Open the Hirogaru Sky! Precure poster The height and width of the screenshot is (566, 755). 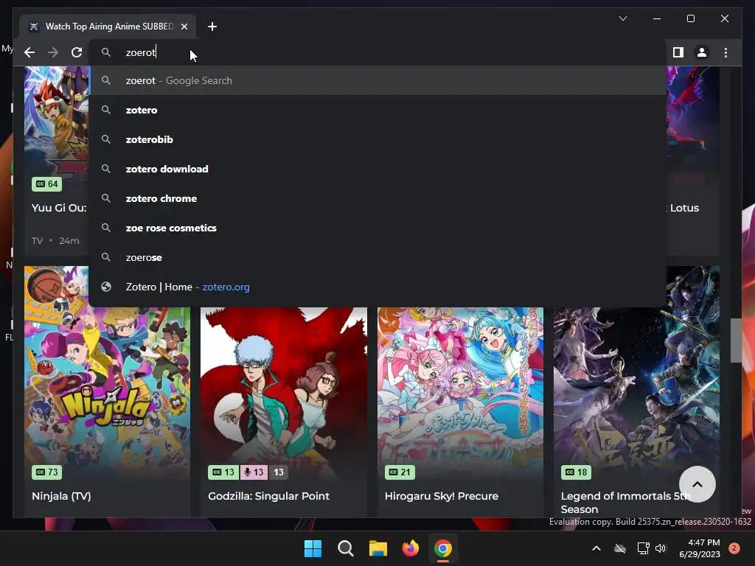click(x=460, y=394)
